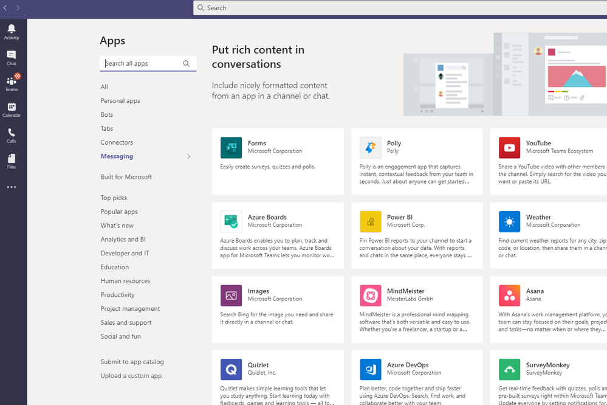Open the MindMeister app title

[x=406, y=291]
